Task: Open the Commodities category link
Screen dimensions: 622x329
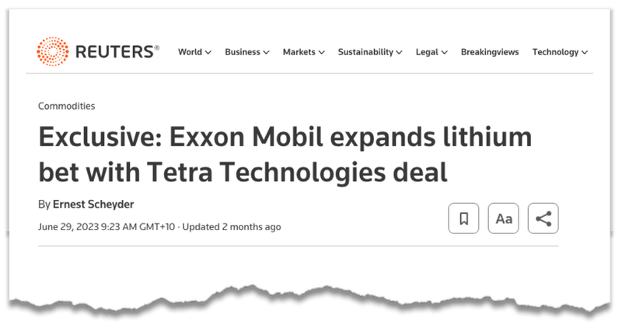Action: 67,106
